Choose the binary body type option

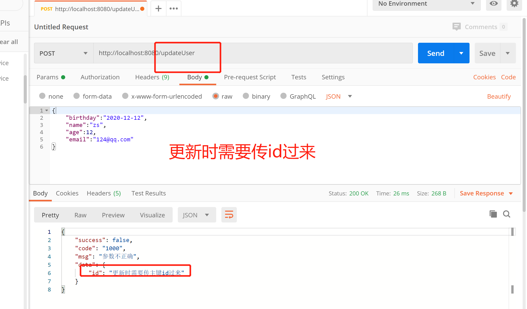(x=246, y=96)
